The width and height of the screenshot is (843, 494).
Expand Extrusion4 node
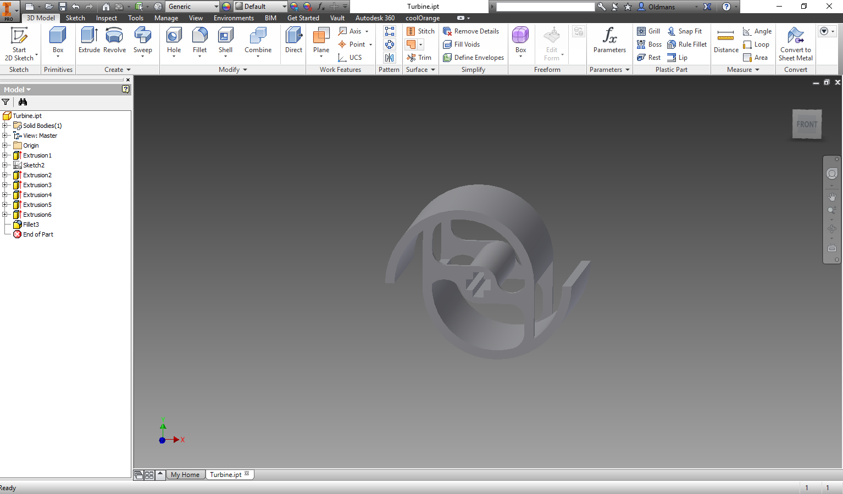click(5, 195)
